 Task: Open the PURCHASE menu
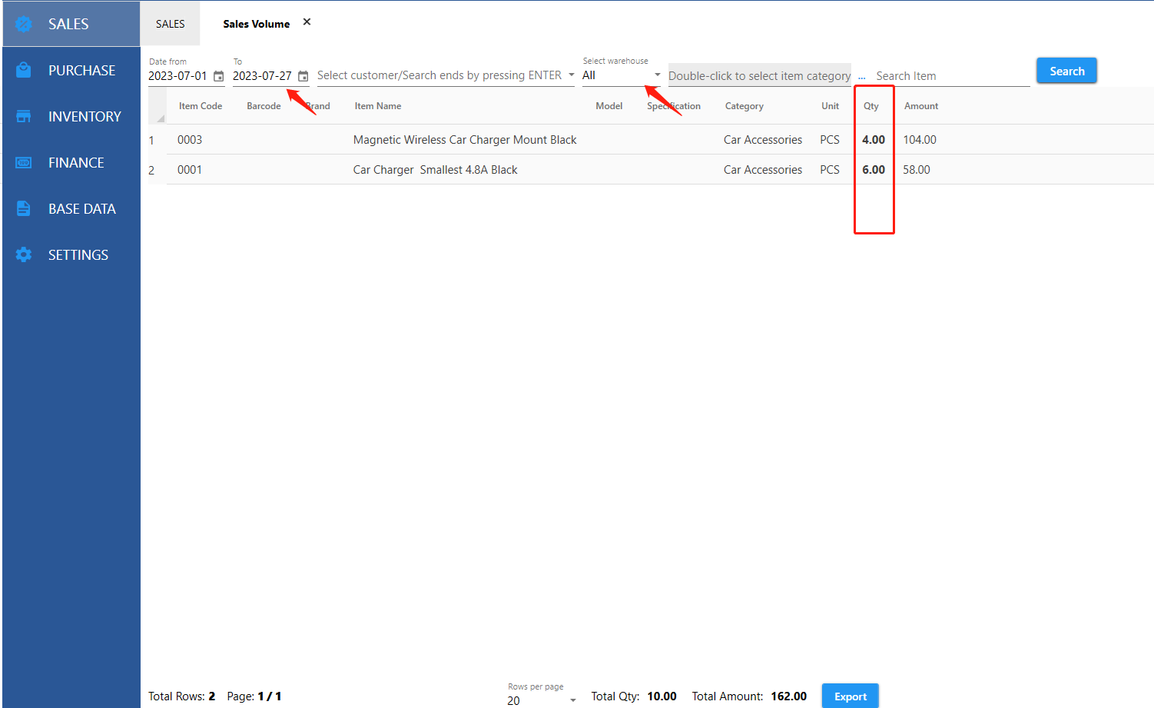tap(71, 70)
